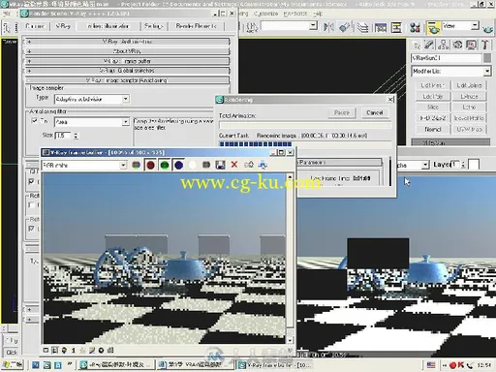496x372 pixels.
Task: Open the Customize menu
Action: coord(265,14)
